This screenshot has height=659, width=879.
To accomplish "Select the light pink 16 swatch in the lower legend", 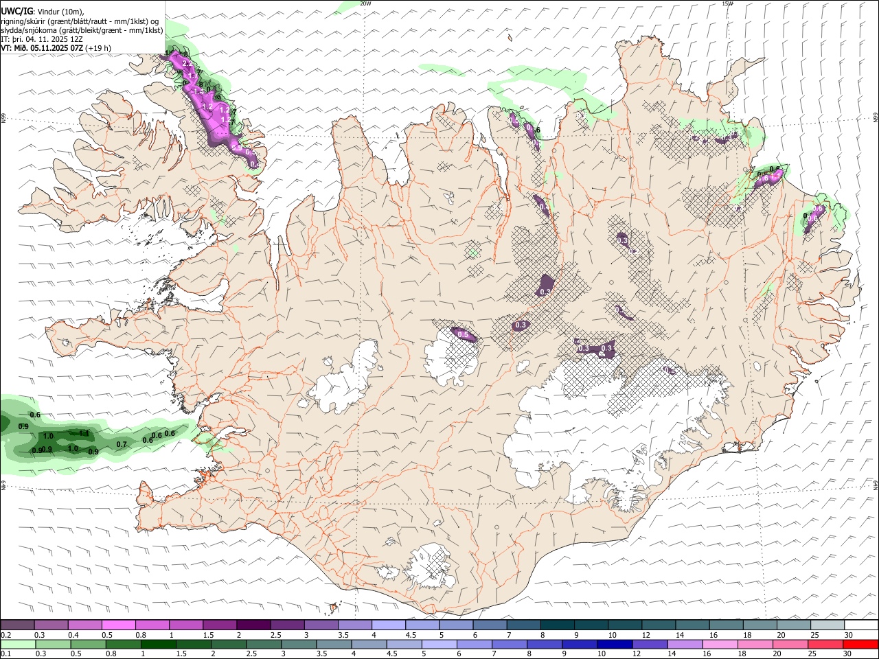I will pyautogui.click(x=719, y=645).
